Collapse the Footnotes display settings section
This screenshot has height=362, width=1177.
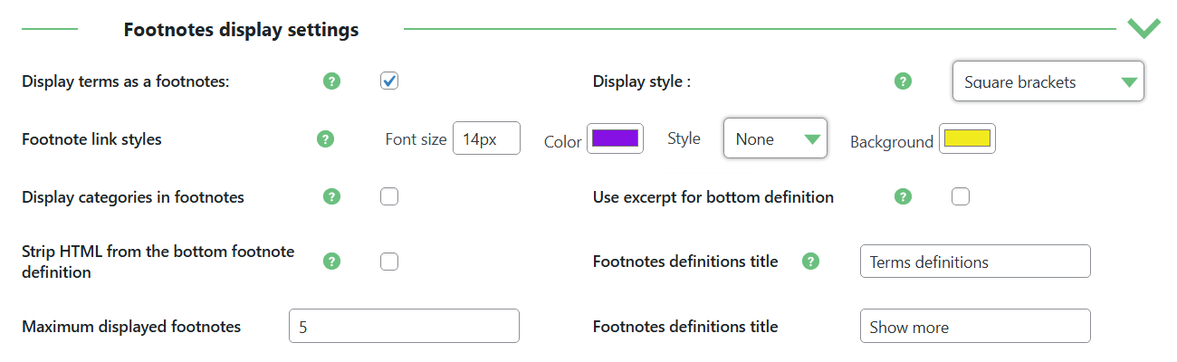tap(1144, 29)
